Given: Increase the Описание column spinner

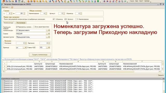Looking at the screenshot, I should pos(26,43).
